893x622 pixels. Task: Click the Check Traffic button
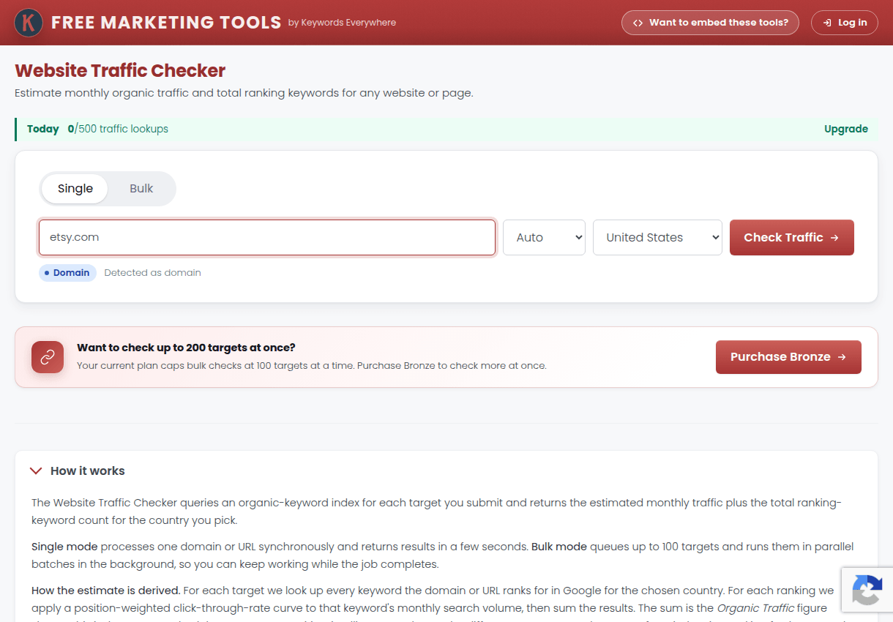[792, 237]
